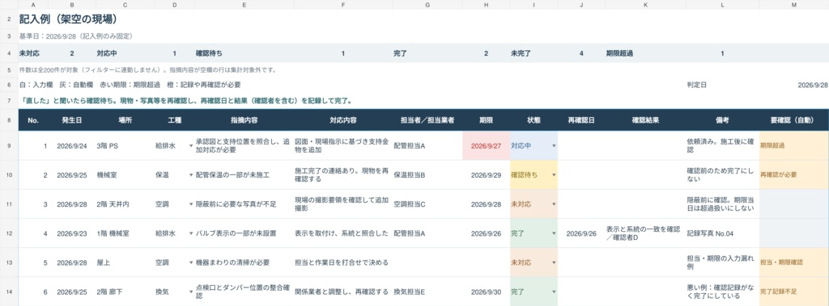
Task: Select column H header
Action: tap(486, 4)
